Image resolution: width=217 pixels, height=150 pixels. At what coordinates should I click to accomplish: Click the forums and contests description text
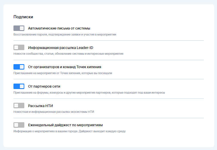[89, 92]
